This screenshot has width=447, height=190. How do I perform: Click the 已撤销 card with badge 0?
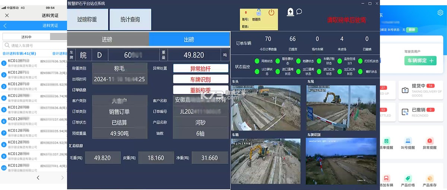pos(421,112)
